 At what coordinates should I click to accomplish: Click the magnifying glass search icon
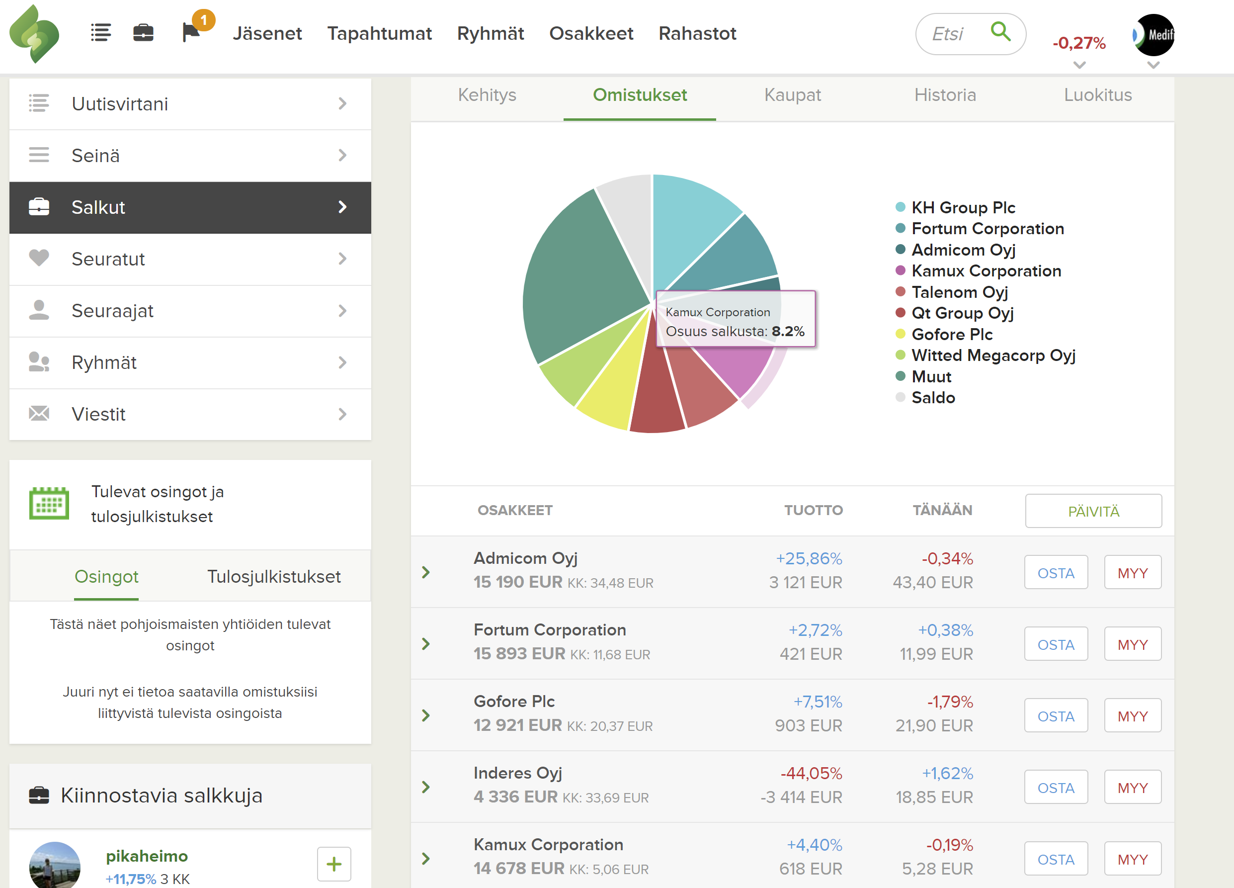[x=1000, y=32]
